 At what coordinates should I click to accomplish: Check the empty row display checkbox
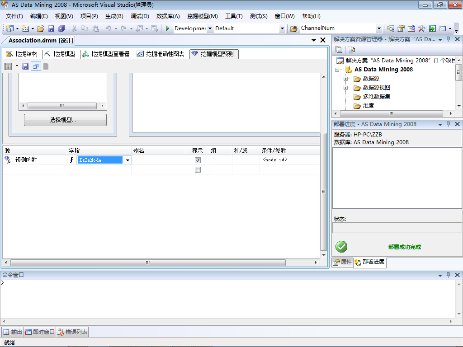198,170
